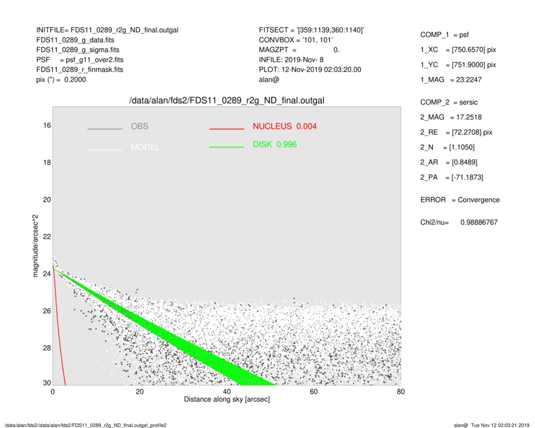535x428 pixels.
Task: Click the y-axis tick label 26
Action: 47,311
